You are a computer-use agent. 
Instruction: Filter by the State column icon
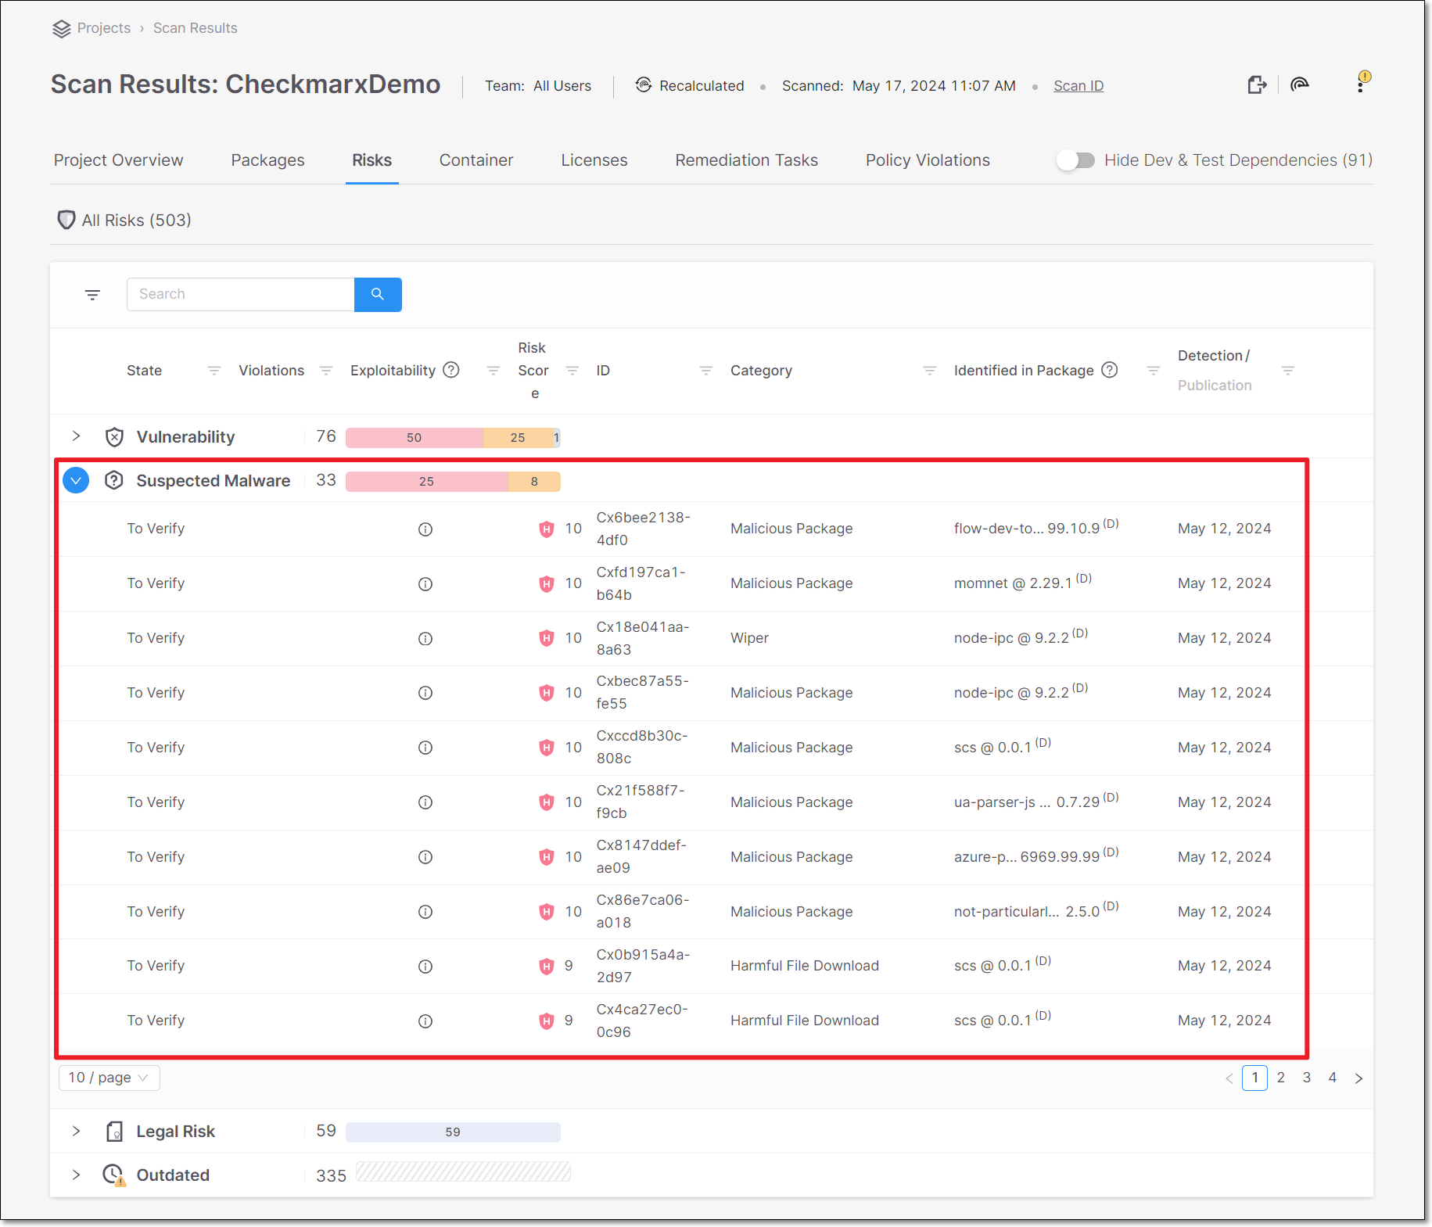214,371
